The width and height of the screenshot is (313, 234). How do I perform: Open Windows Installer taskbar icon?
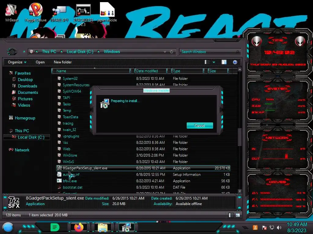(x=126, y=227)
